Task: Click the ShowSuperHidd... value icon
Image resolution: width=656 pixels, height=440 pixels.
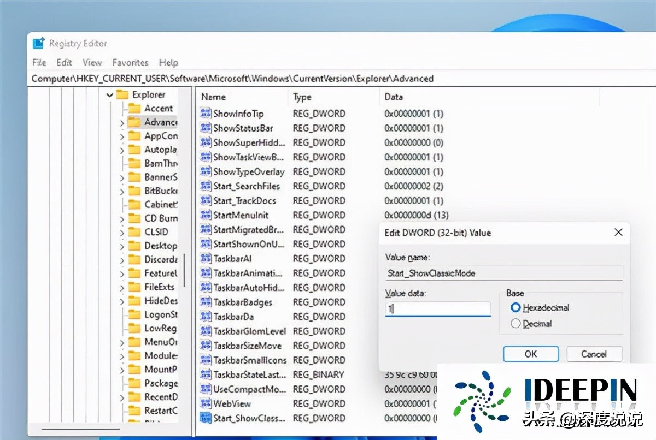Action: [x=206, y=142]
